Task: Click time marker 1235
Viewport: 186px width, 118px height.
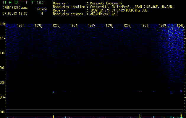Action: [x=91, y=25]
